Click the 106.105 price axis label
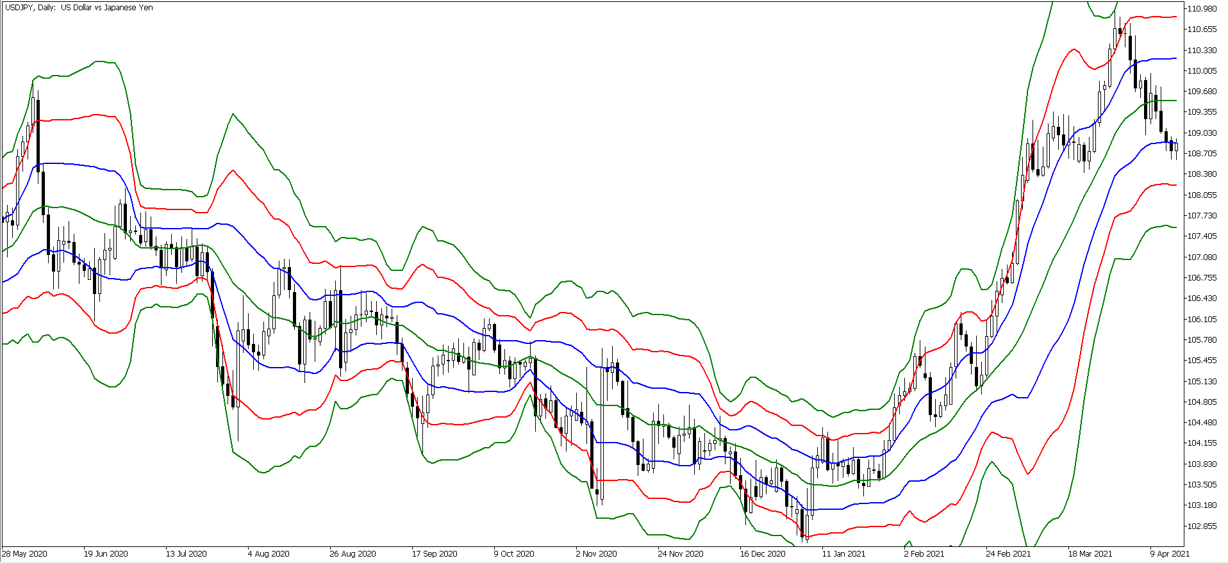The image size is (1228, 563). point(1202,319)
